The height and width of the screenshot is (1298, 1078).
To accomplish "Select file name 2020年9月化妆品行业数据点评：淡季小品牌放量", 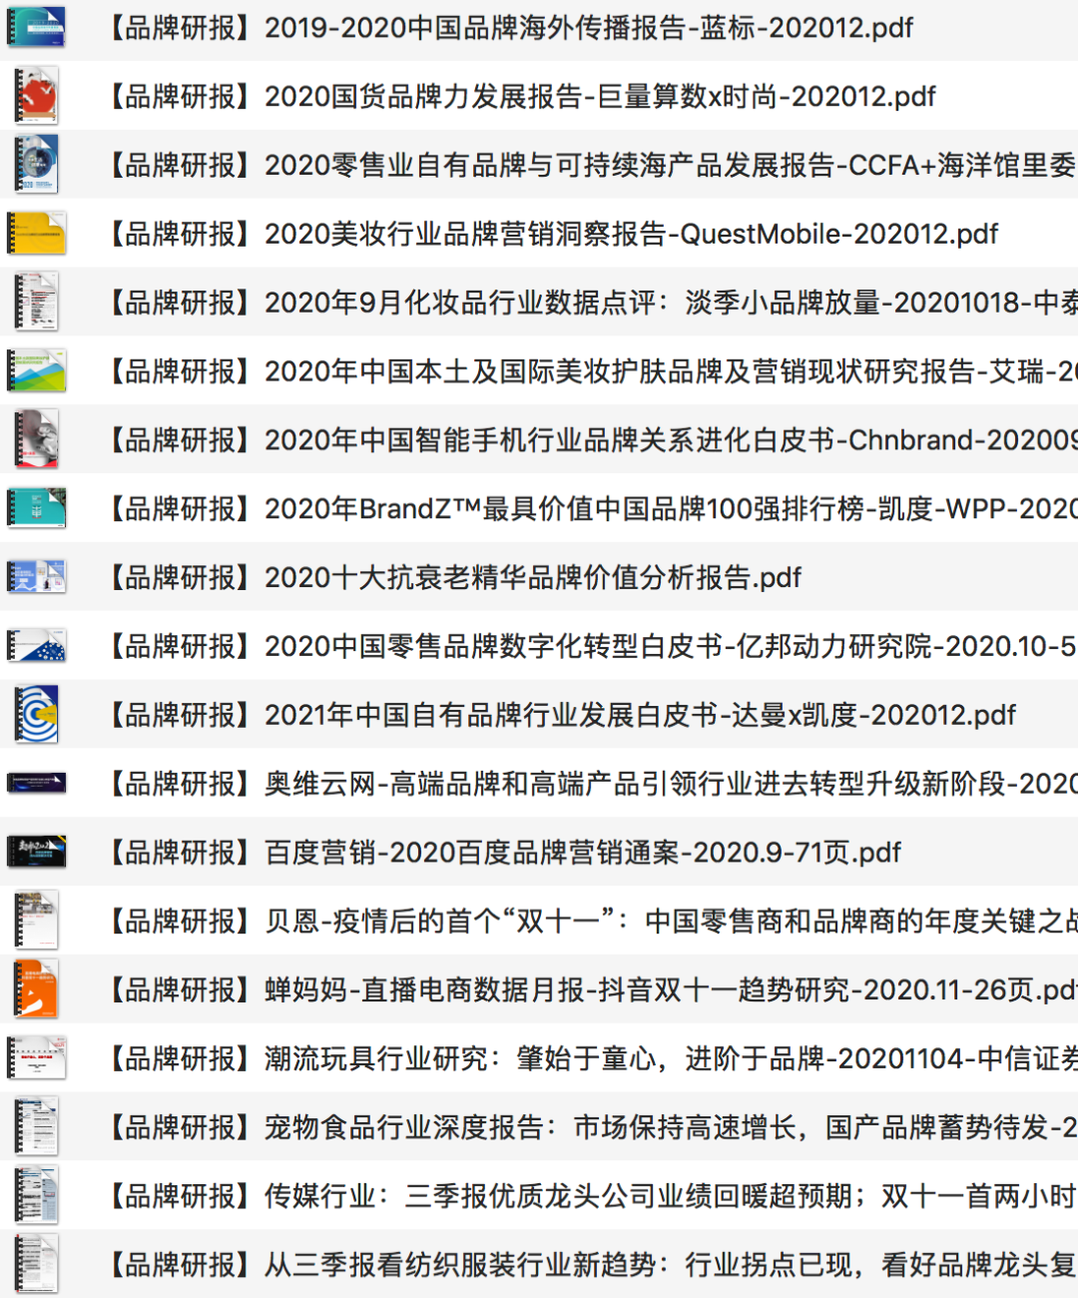I will [590, 302].
